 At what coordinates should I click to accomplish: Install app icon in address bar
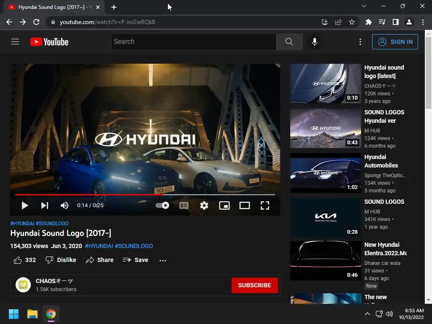tap(325, 22)
